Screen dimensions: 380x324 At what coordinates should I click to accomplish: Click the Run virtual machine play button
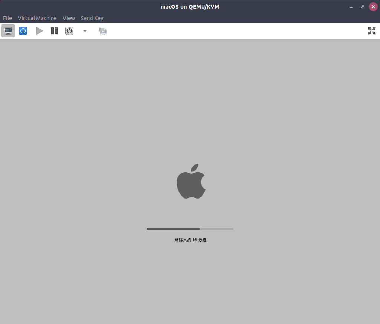click(39, 31)
